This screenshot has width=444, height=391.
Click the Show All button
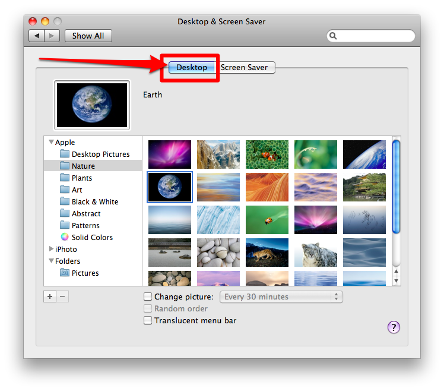click(x=88, y=36)
